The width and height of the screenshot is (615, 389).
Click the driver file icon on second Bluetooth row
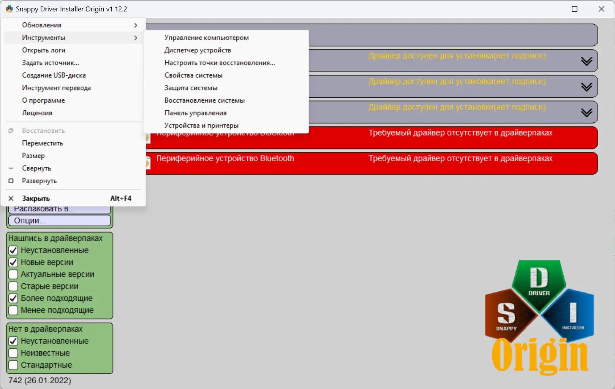click(x=148, y=163)
